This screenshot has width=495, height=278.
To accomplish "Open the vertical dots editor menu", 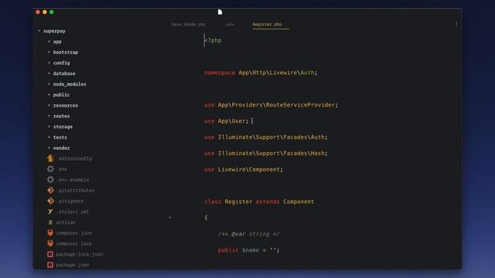I will click(456, 24).
